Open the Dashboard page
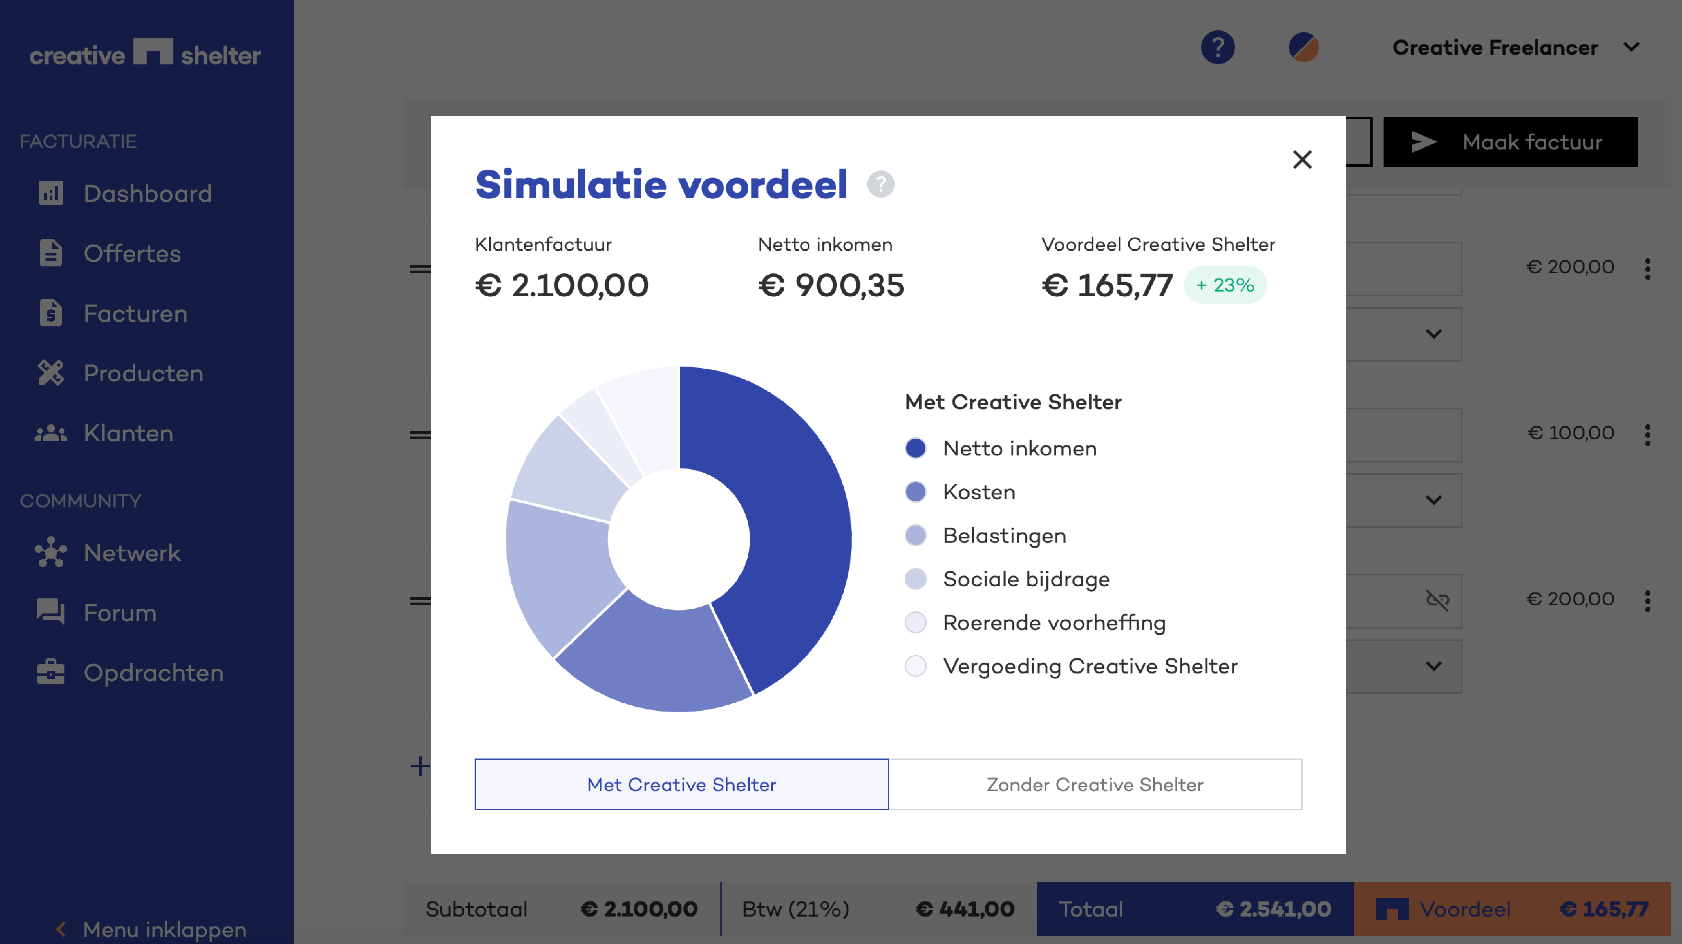 147,193
